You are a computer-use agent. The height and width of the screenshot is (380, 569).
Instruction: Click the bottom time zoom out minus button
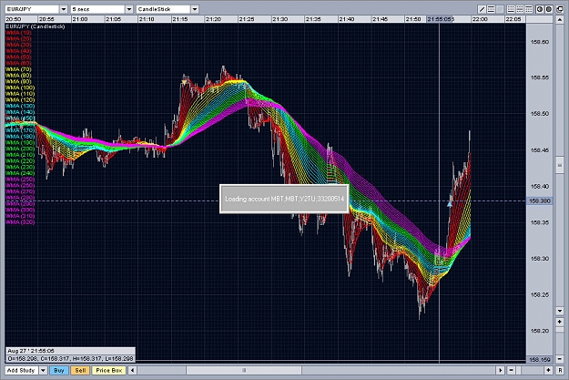pyautogui.click(x=512, y=370)
